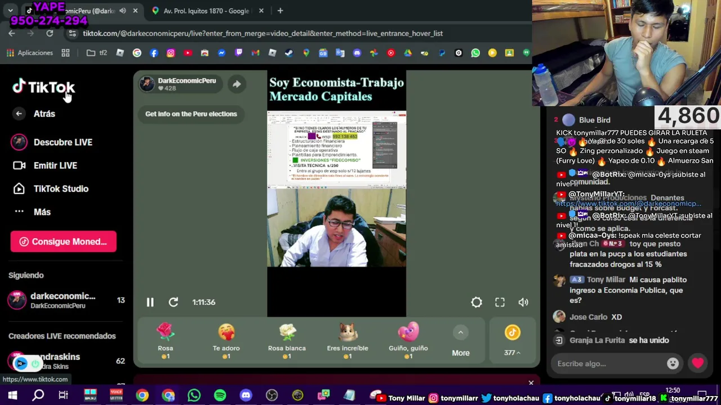Open the WhatsApp bookmark
This screenshot has height=405, width=721.
coord(475,53)
